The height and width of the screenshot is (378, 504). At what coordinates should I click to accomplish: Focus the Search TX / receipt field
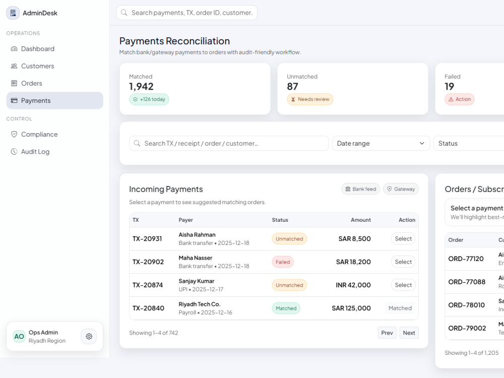229,143
